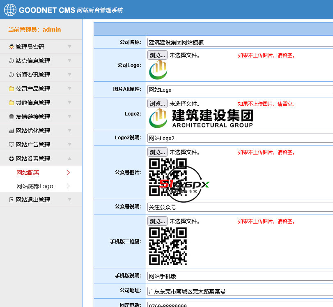Expand the 新闻资讯管理 menu arrow
333x307 pixels.
pos(69,74)
